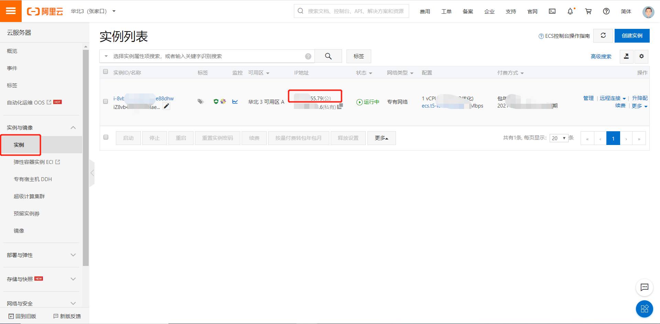Click the 创建实例 button
The width and height of the screenshot is (660, 324).
(632, 35)
